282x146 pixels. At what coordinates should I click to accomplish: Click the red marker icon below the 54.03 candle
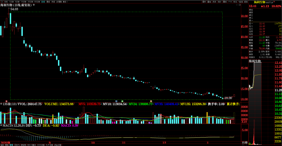(x=7, y=101)
